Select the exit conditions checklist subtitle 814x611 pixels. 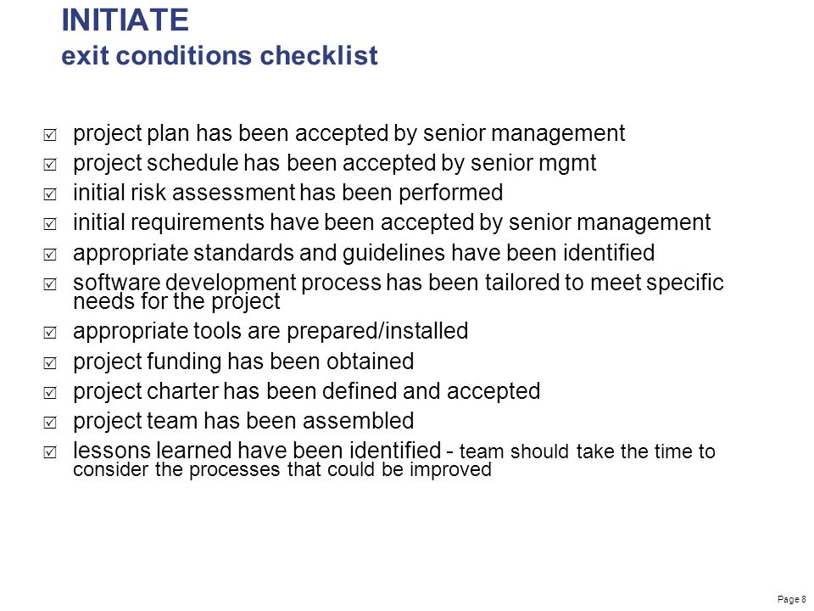pos(220,56)
